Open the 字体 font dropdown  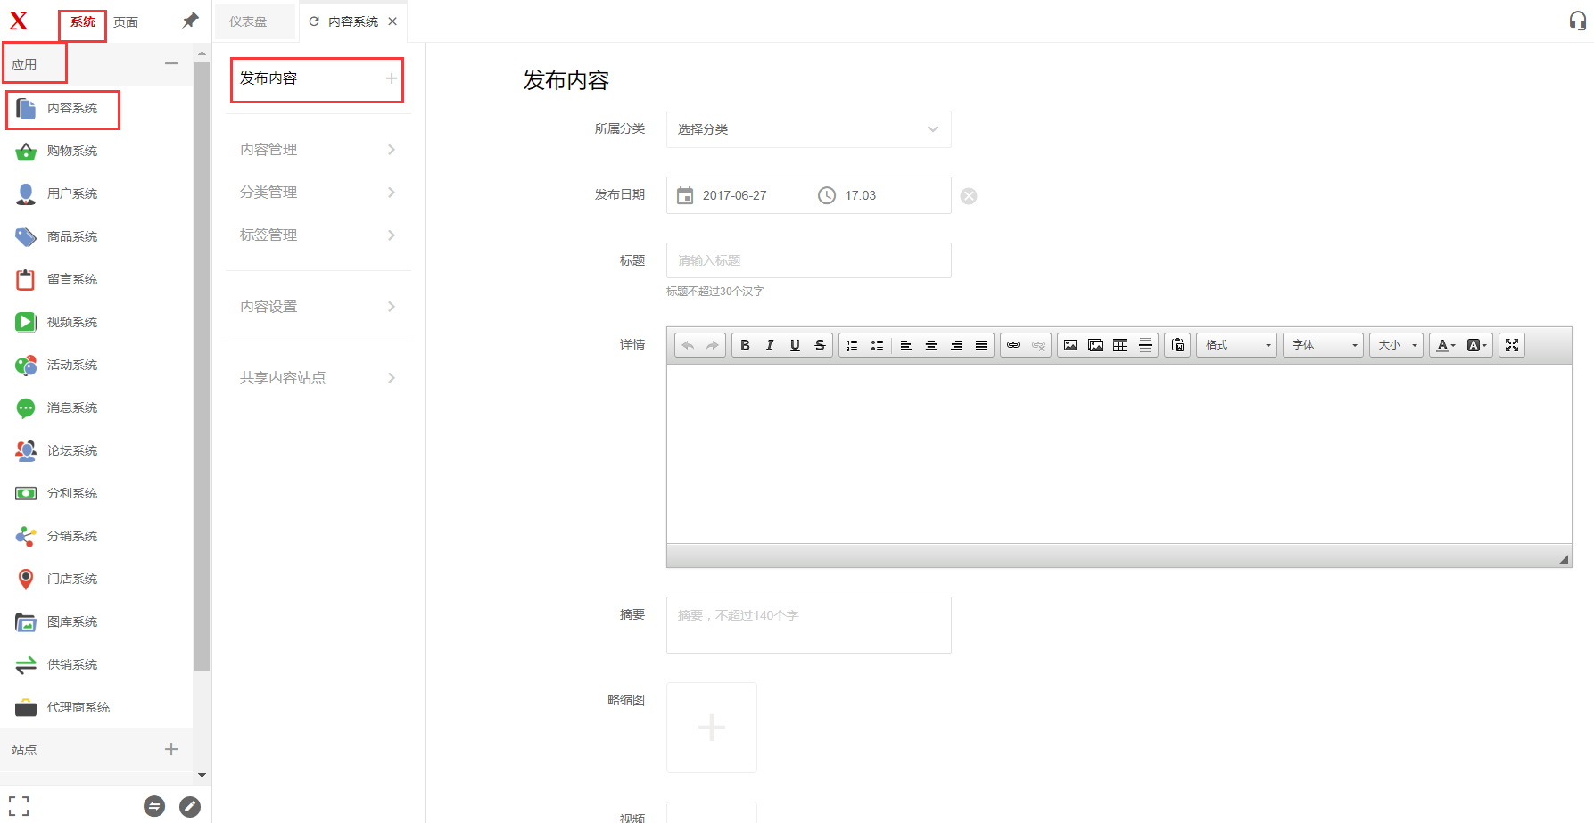click(x=1323, y=345)
